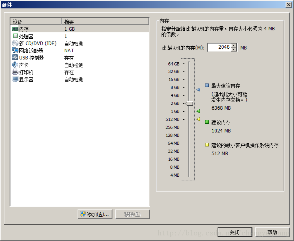The width and height of the screenshot is (294, 241).
Task: Click the 打印机 printer icon
Action: pos(15,72)
